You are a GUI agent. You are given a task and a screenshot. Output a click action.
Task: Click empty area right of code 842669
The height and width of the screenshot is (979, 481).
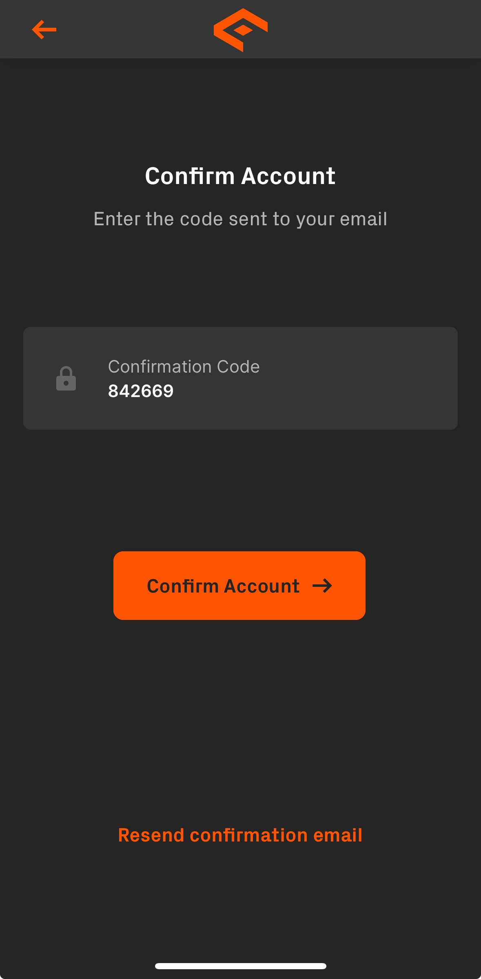click(314, 391)
